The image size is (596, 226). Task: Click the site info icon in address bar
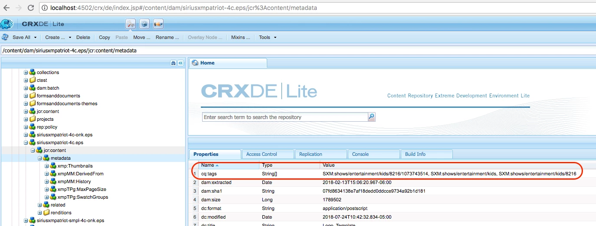click(45, 8)
